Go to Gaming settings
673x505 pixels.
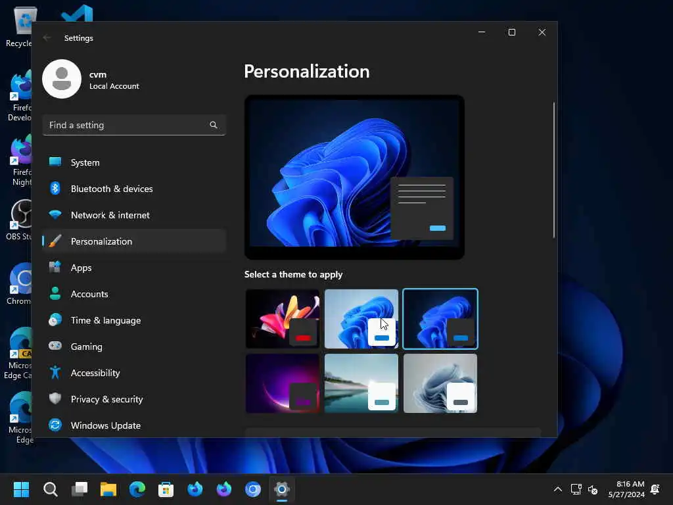(134, 346)
